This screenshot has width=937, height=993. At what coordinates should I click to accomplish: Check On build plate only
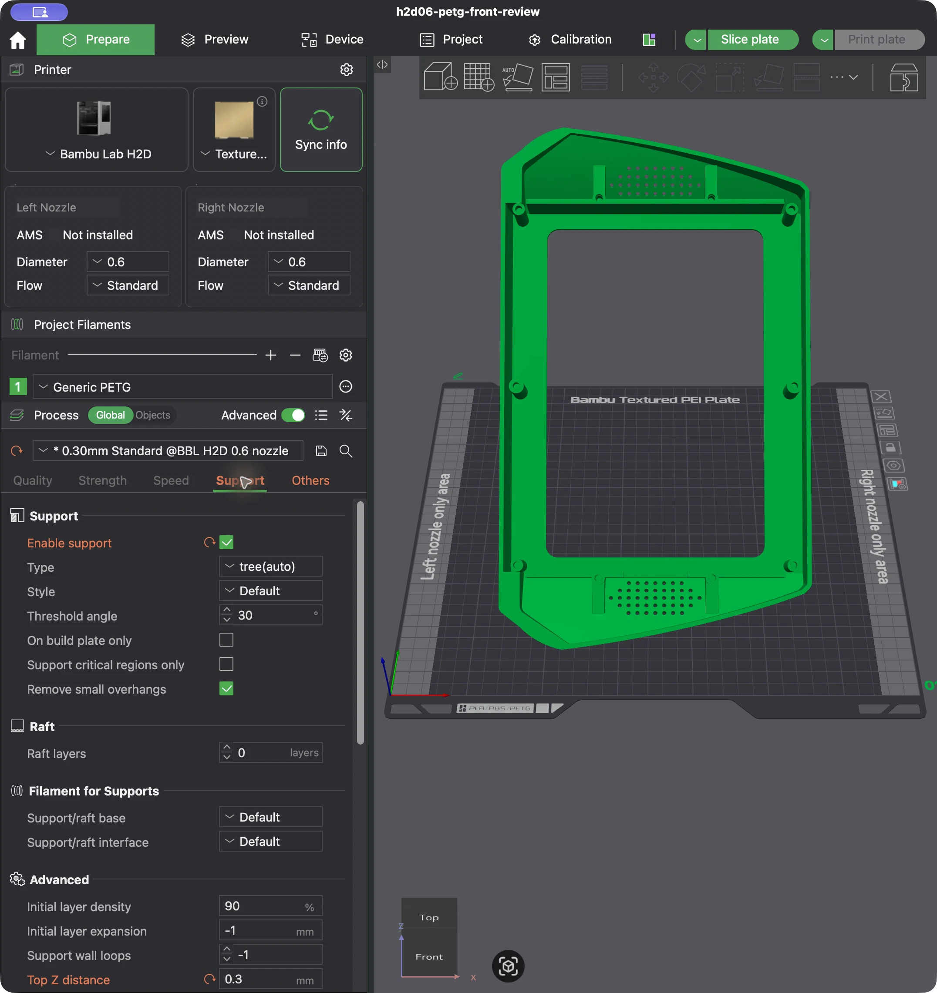[226, 640]
